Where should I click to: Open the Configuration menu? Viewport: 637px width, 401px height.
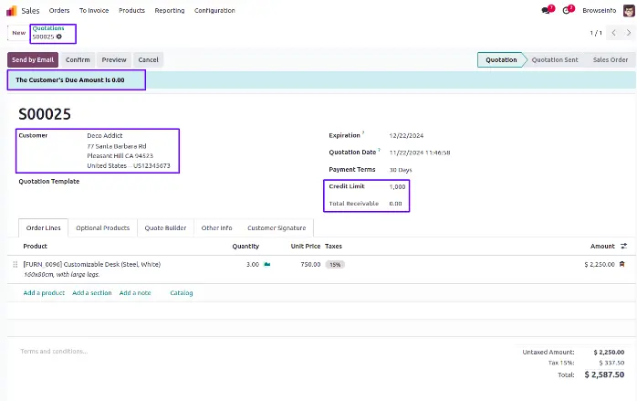214,10
